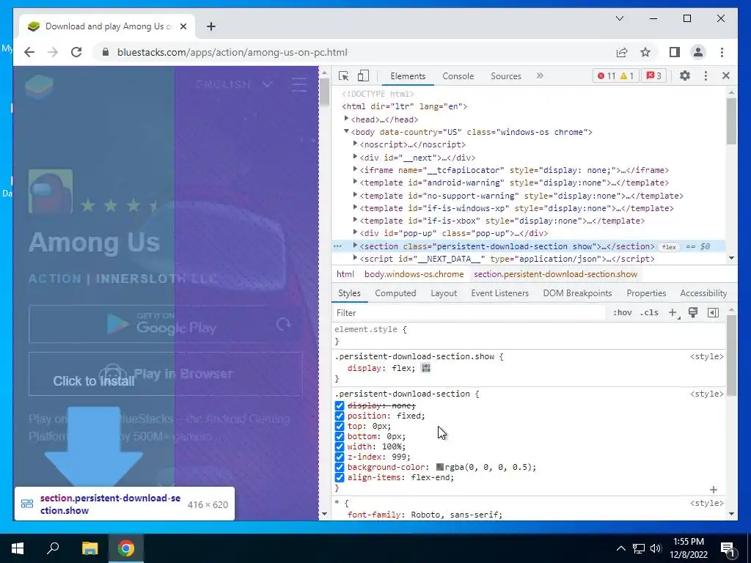Expand the __NEXT_DATA__ script node
The width and height of the screenshot is (751, 563).
pos(355,257)
